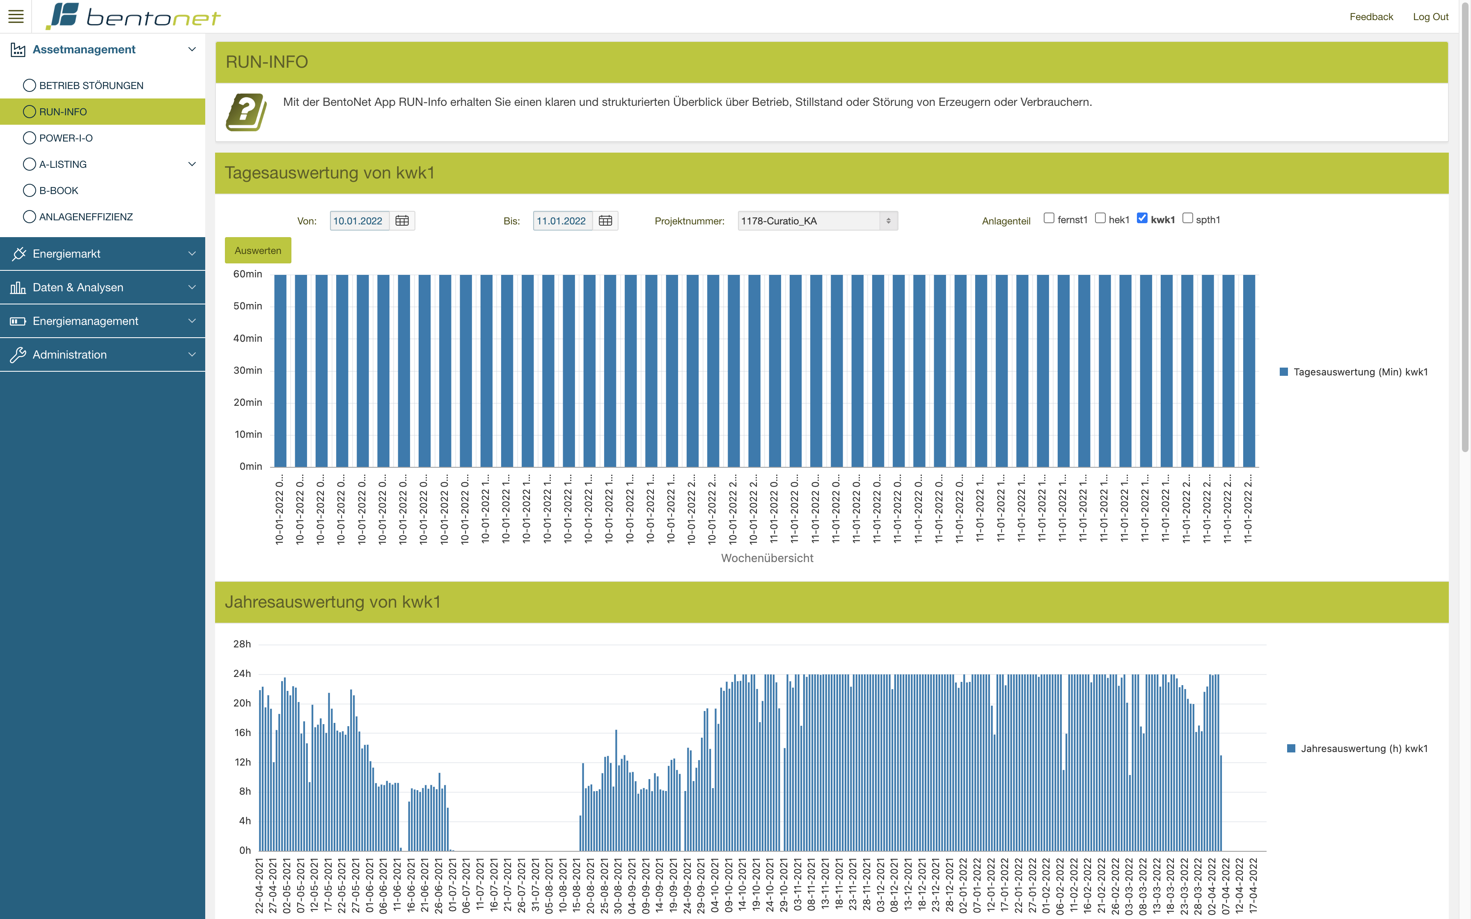Viewport: 1471px width, 919px height.
Task: Expand the Administration section chevron
Action: [x=192, y=354]
